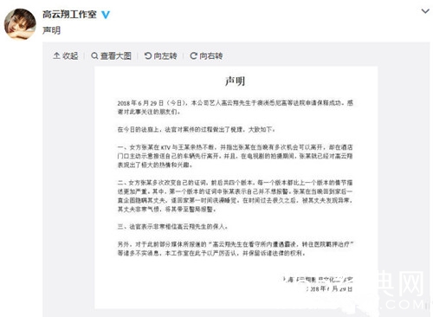Screen dimensions: 433x317
Task: Click the line 三、法官表示非常相信
Action: coord(172,227)
